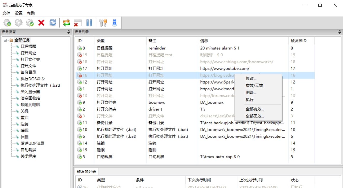This screenshot has width=343, height=188.
Task: Select 发送UDP消息 in the task type tree
Action: click(32, 144)
